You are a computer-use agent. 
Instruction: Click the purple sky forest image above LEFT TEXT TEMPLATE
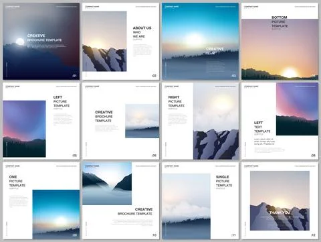click(297, 109)
